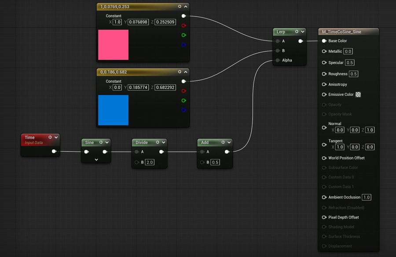Edit the Normal Z value field
396x257 pixels.
[x=370, y=130]
